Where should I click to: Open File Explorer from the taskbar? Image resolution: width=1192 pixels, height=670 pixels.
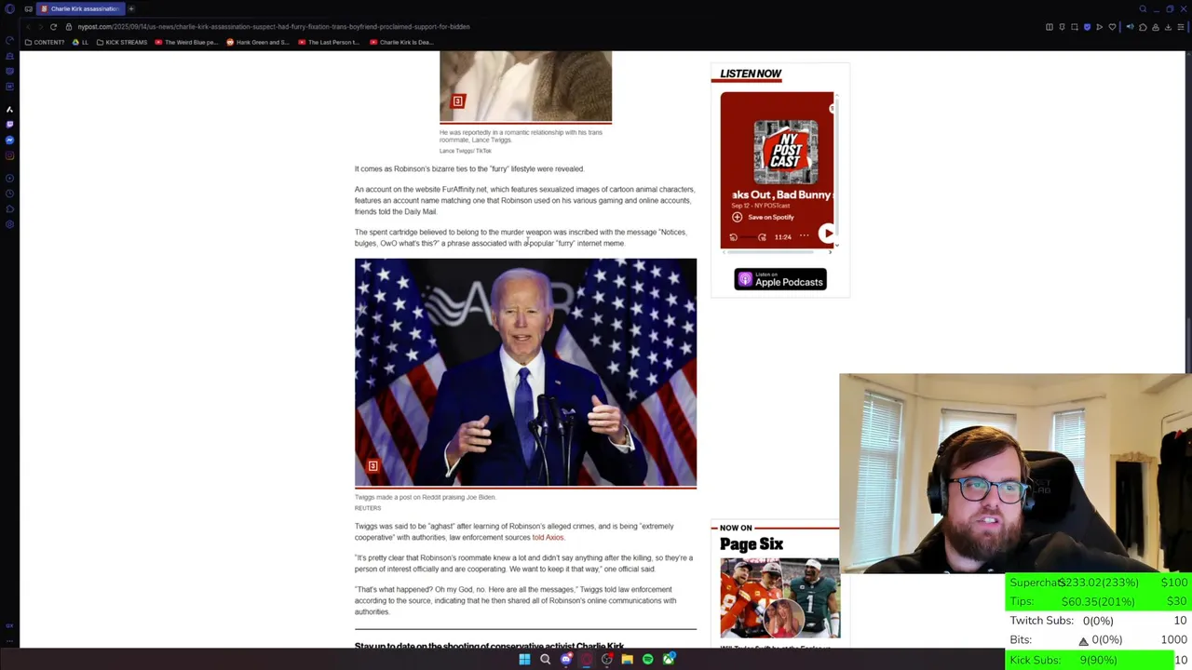[627, 660]
